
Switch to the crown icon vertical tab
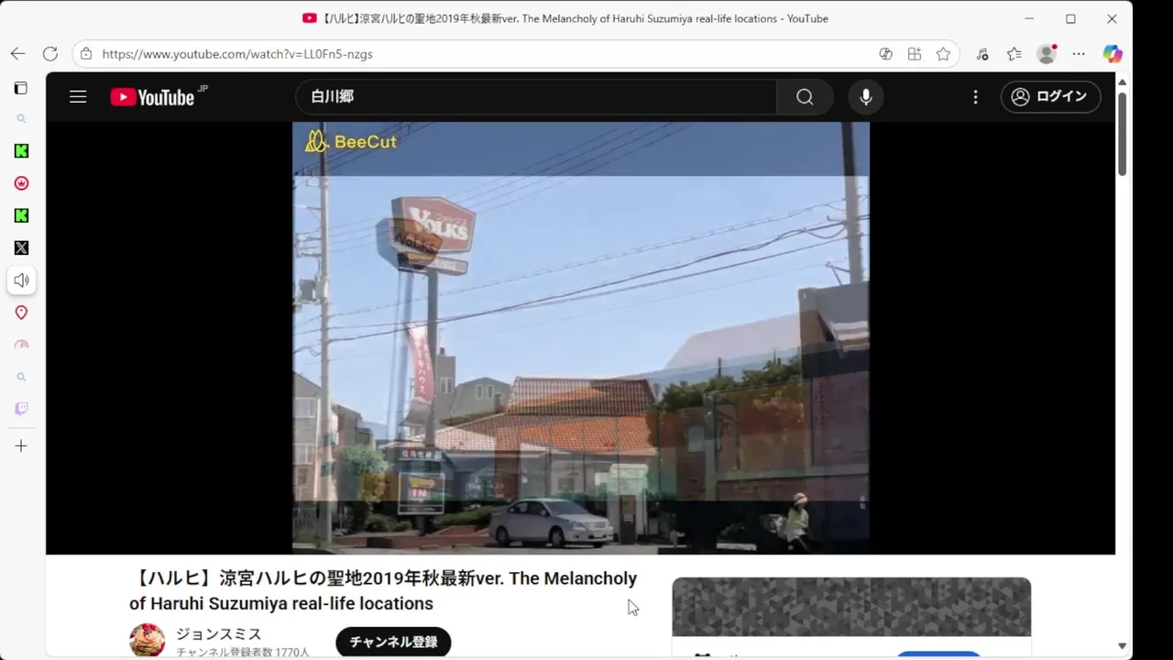pos(21,183)
